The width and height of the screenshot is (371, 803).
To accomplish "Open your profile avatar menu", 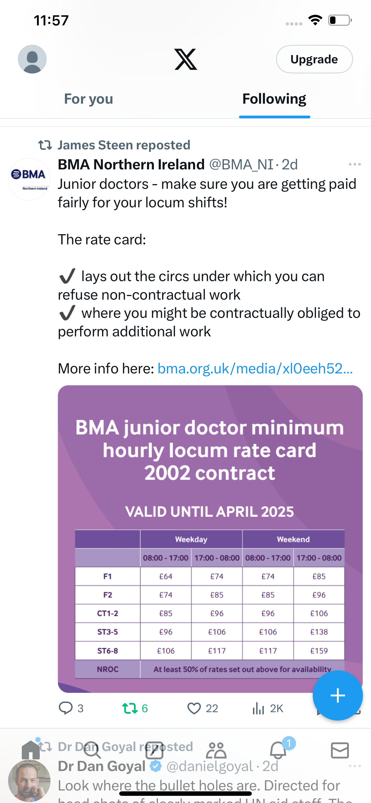I will click(x=32, y=59).
